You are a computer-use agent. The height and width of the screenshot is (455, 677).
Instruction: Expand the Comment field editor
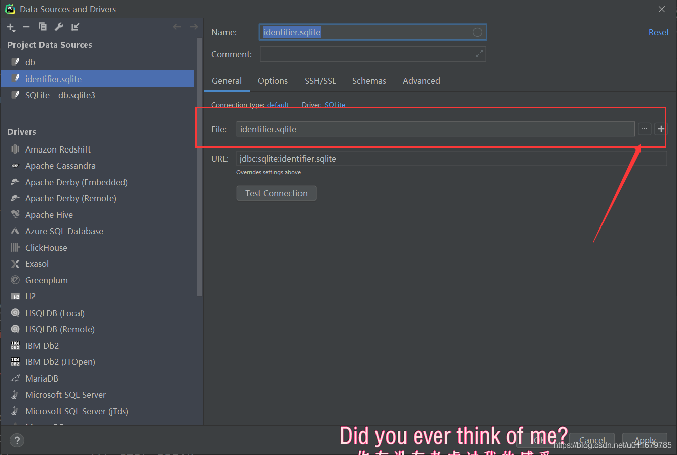479,54
